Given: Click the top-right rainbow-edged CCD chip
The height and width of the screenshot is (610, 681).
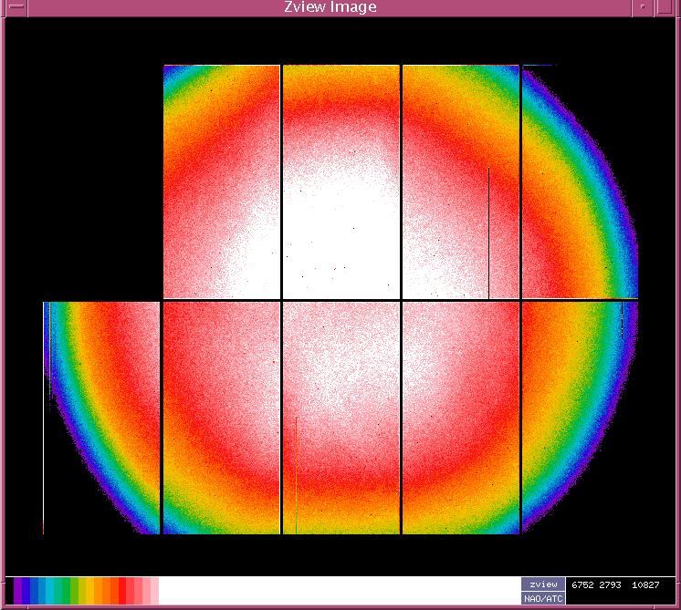Looking at the screenshot, I should tap(578, 181).
